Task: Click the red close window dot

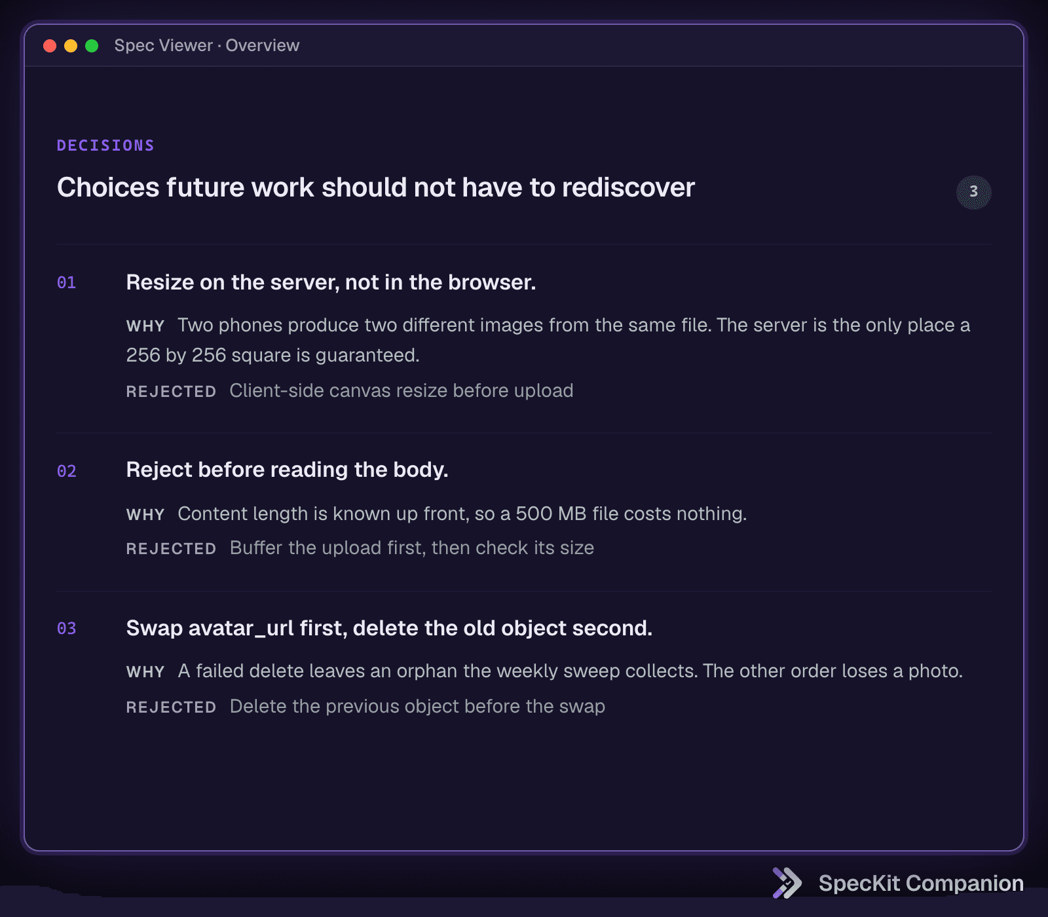Action: coord(50,46)
